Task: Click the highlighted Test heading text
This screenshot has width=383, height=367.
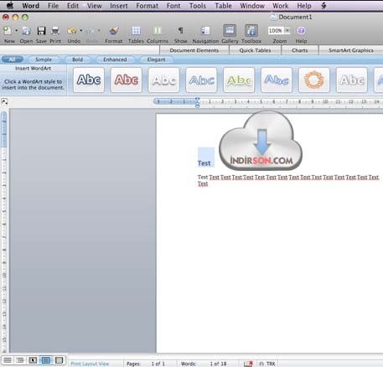Action: pos(204,163)
